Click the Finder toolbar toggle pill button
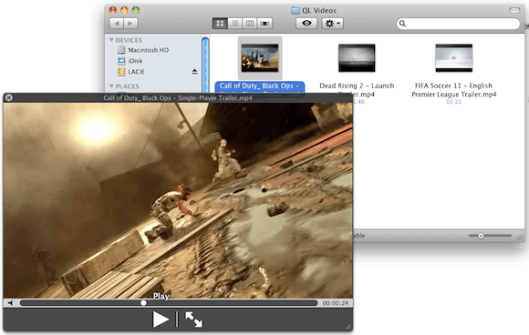529x335 pixels. pyautogui.click(x=514, y=10)
